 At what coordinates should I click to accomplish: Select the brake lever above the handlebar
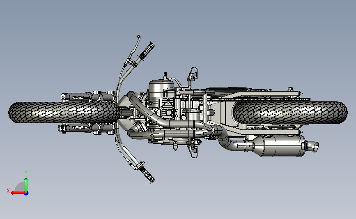(135, 48)
